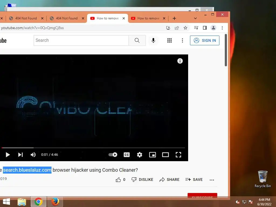
Task: Toggle closed captions (CC)
Action: coord(127,155)
